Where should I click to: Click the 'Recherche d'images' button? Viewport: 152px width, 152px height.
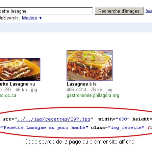[x=119, y=11]
